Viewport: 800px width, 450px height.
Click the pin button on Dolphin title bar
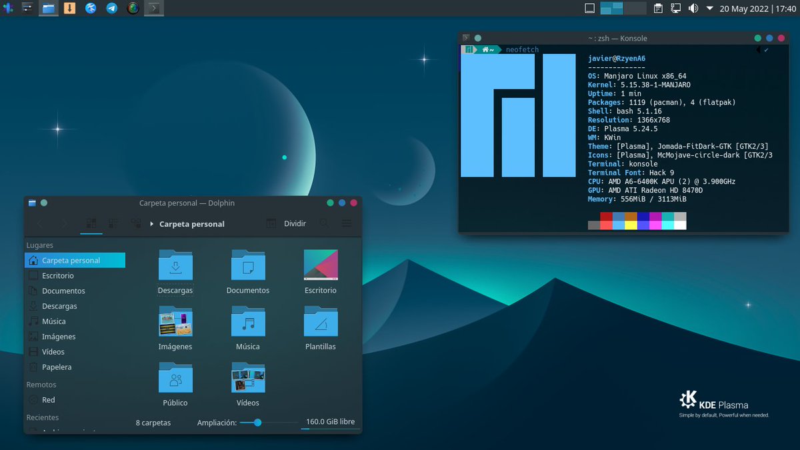(x=44, y=203)
